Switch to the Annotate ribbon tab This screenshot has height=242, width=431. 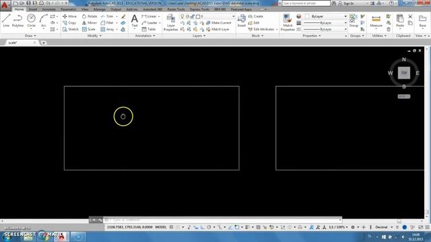click(x=49, y=9)
